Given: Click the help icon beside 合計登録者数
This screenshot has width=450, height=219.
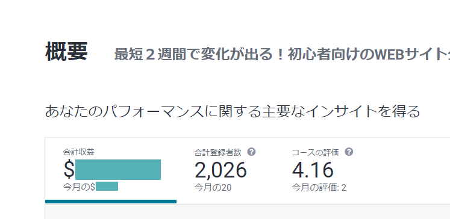Looking at the screenshot, I should [x=252, y=152].
